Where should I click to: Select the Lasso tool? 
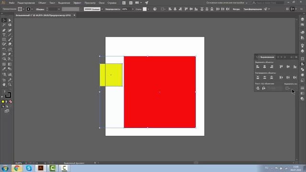tap(10, 25)
